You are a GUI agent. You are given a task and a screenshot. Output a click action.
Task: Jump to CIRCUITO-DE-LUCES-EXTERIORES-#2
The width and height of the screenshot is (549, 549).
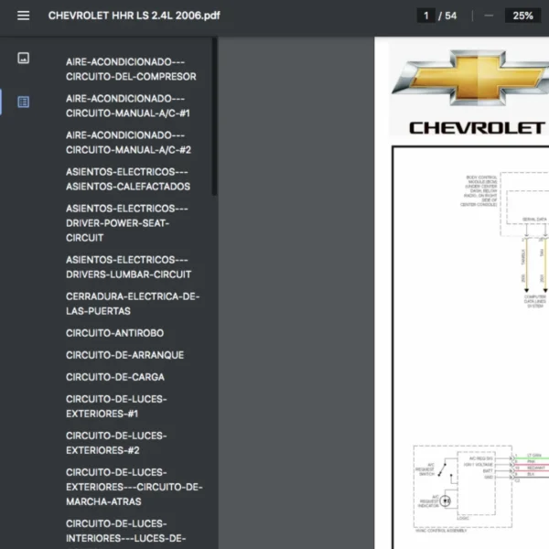[116, 443]
